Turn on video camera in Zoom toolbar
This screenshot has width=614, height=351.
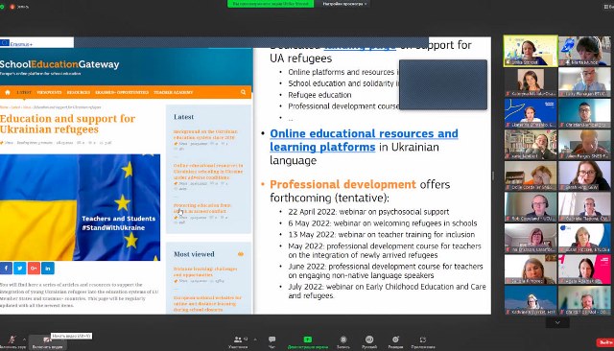(x=47, y=341)
